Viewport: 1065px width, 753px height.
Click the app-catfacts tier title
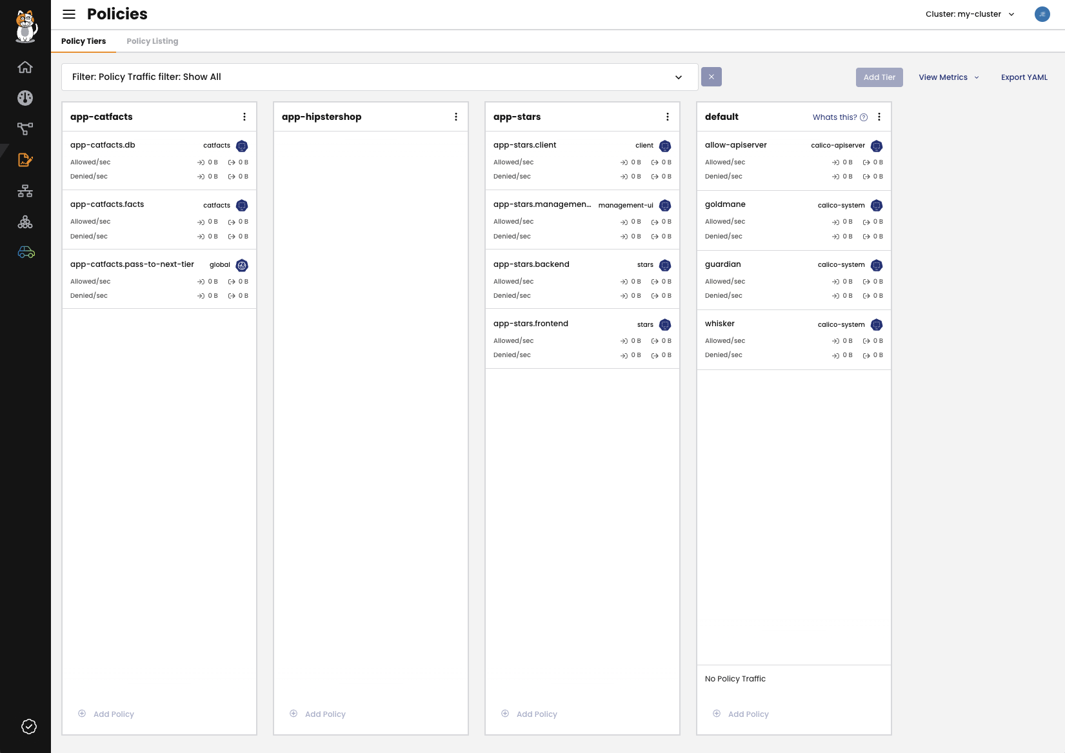coord(101,117)
